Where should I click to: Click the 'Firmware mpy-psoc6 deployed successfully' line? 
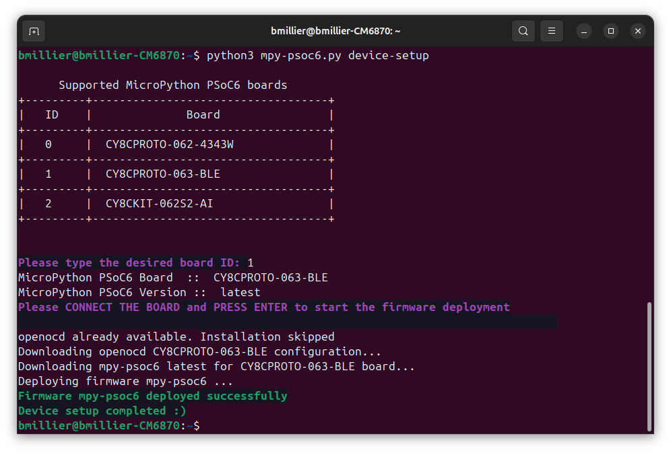coord(152,396)
